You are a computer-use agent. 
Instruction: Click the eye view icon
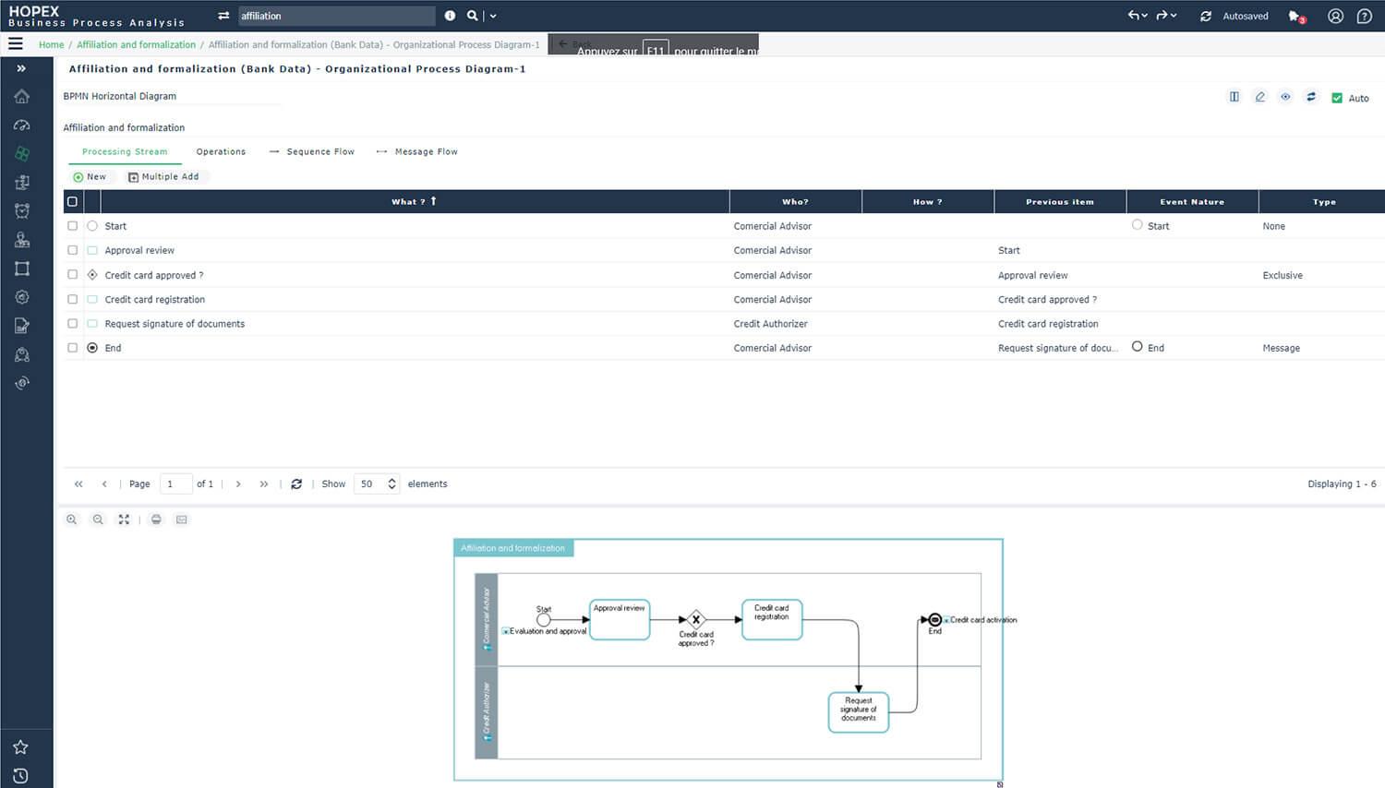click(1285, 97)
